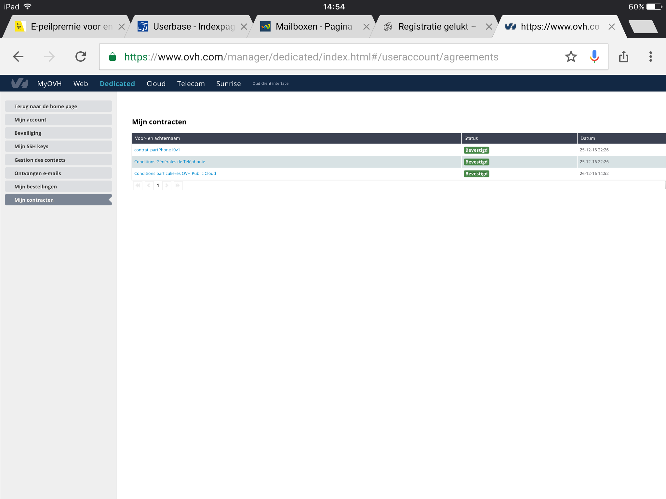The height and width of the screenshot is (499, 666).
Task: Close the Userbase tab
Action: [x=244, y=27]
